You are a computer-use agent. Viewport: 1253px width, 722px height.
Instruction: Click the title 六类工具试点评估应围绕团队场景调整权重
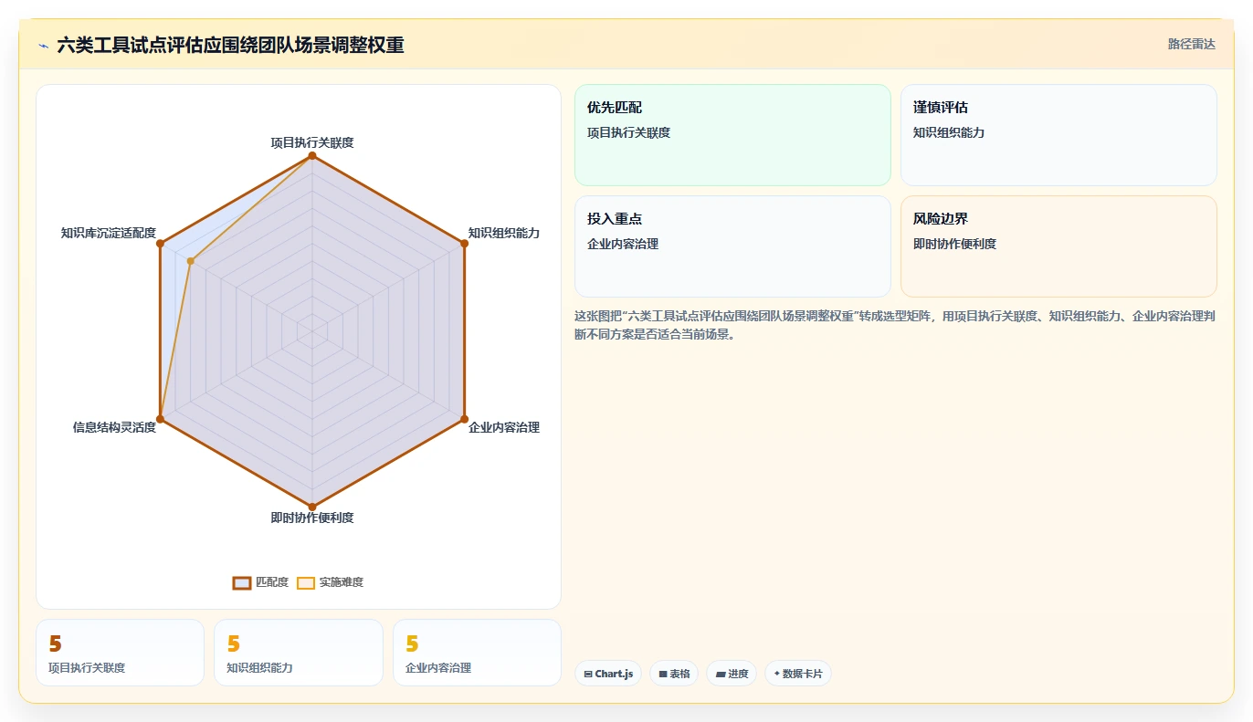click(230, 45)
